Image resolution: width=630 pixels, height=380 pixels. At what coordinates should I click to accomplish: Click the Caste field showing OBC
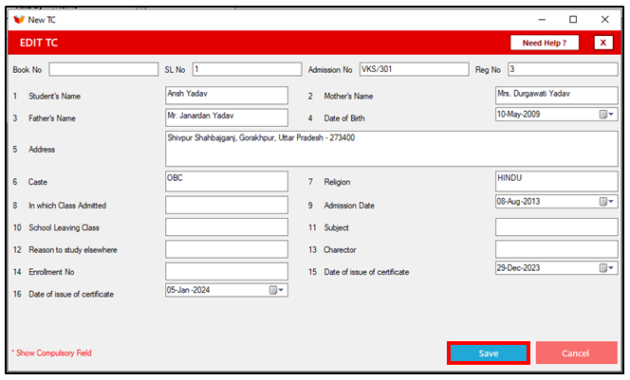(227, 181)
